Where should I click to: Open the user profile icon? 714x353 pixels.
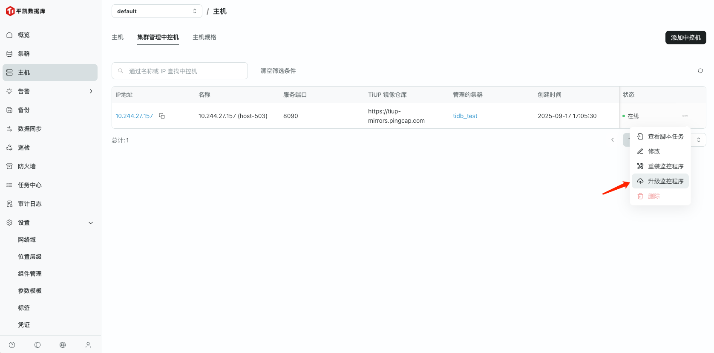(x=88, y=345)
